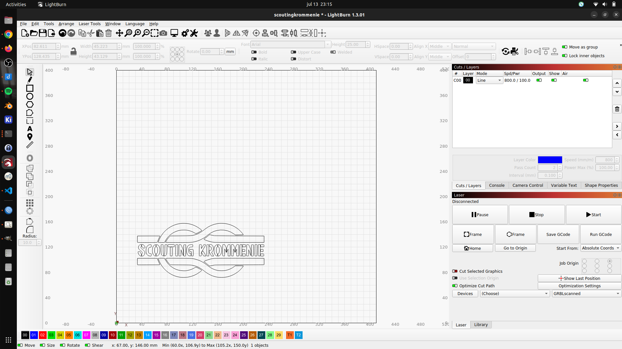Open Device Settings wrench icon
This screenshot has width=622, height=349.
[194, 33]
